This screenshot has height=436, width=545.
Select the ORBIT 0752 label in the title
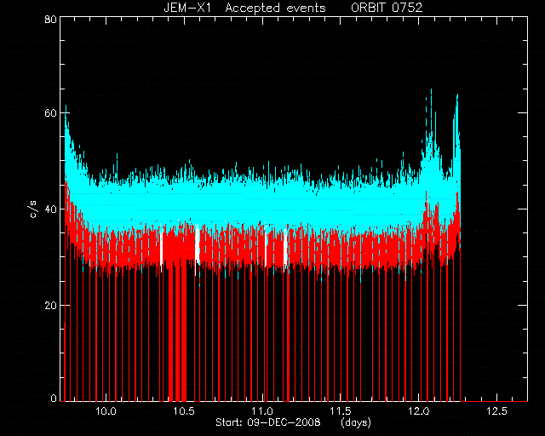387,8
